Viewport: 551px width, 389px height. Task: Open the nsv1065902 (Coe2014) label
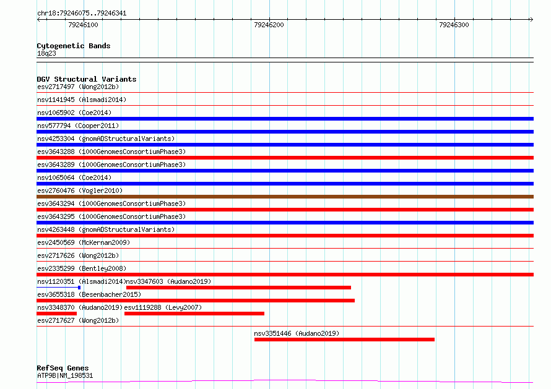click(74, 113)
